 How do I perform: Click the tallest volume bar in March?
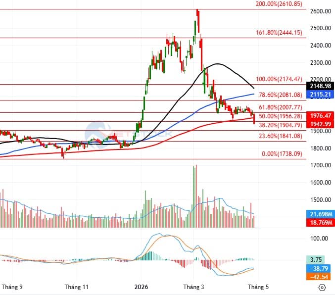(x=196, y=196)
